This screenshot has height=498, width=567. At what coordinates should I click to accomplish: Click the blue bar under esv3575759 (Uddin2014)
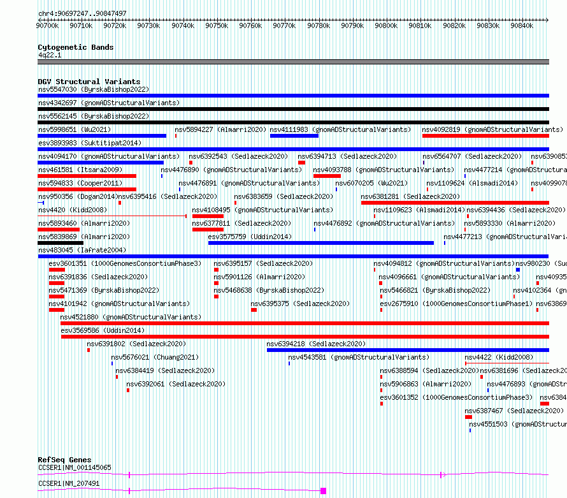coord(320,243)
